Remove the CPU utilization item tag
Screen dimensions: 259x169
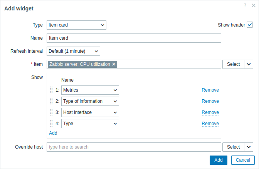coord(114,64)
